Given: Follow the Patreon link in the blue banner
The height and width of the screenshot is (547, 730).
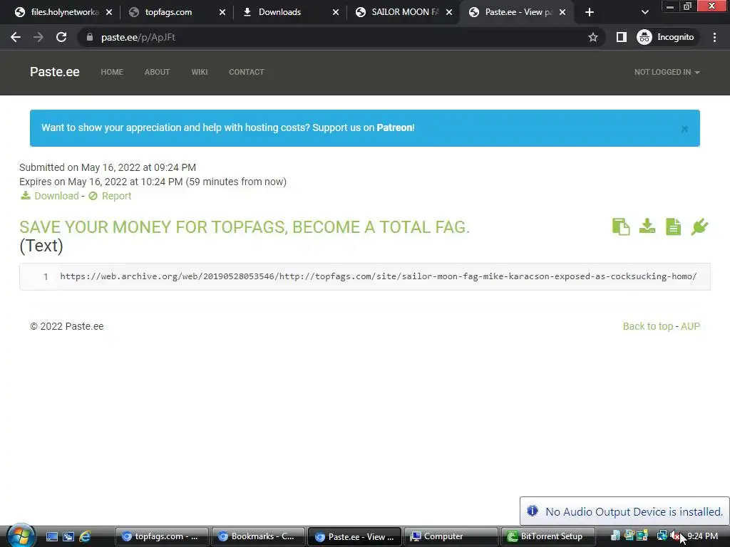Looking at the screenshot, I should [x=394, y=127].
